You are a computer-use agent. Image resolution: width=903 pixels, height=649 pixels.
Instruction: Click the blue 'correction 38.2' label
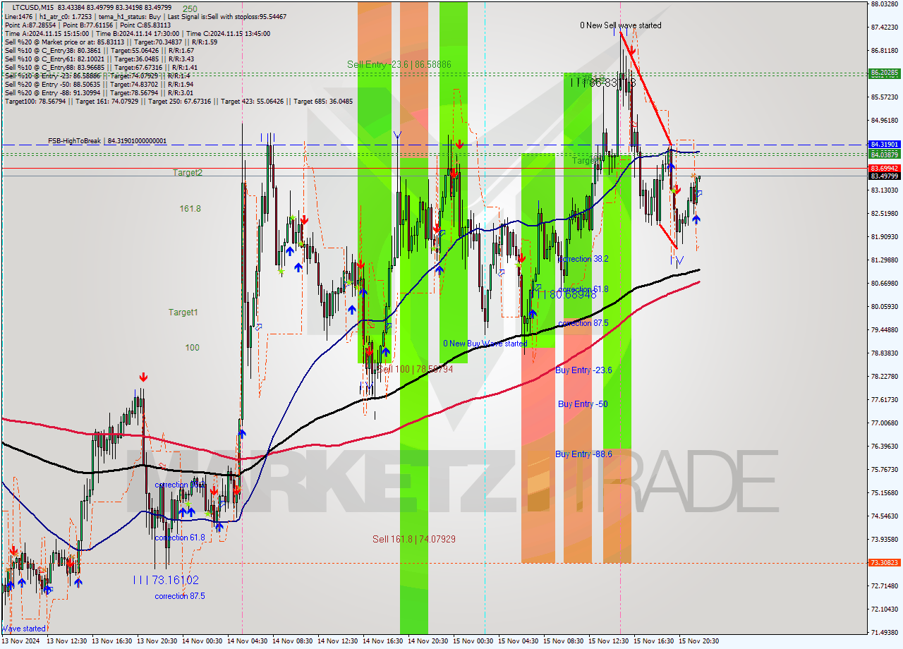pos(583,259)
